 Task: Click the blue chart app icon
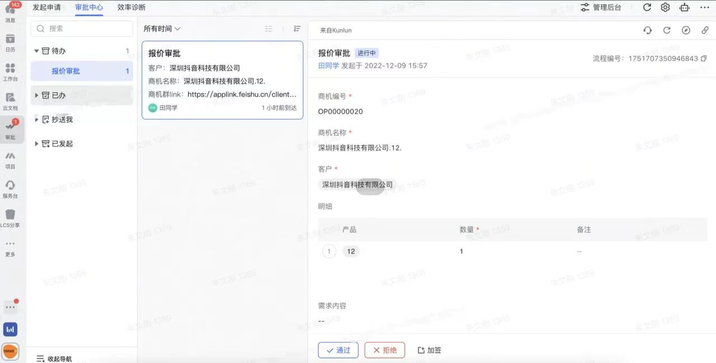(10, 329)
